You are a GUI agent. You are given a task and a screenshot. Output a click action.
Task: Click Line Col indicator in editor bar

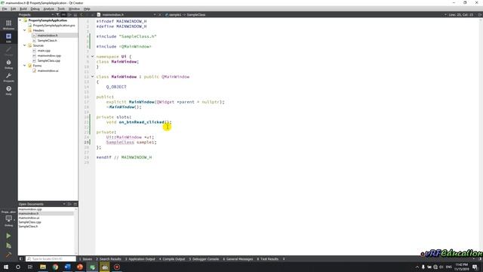[x=461, y=14]
